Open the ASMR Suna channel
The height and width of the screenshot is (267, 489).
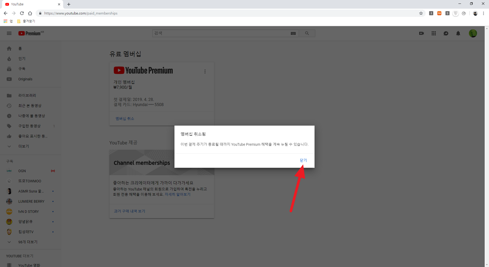(x=31, y=191)
